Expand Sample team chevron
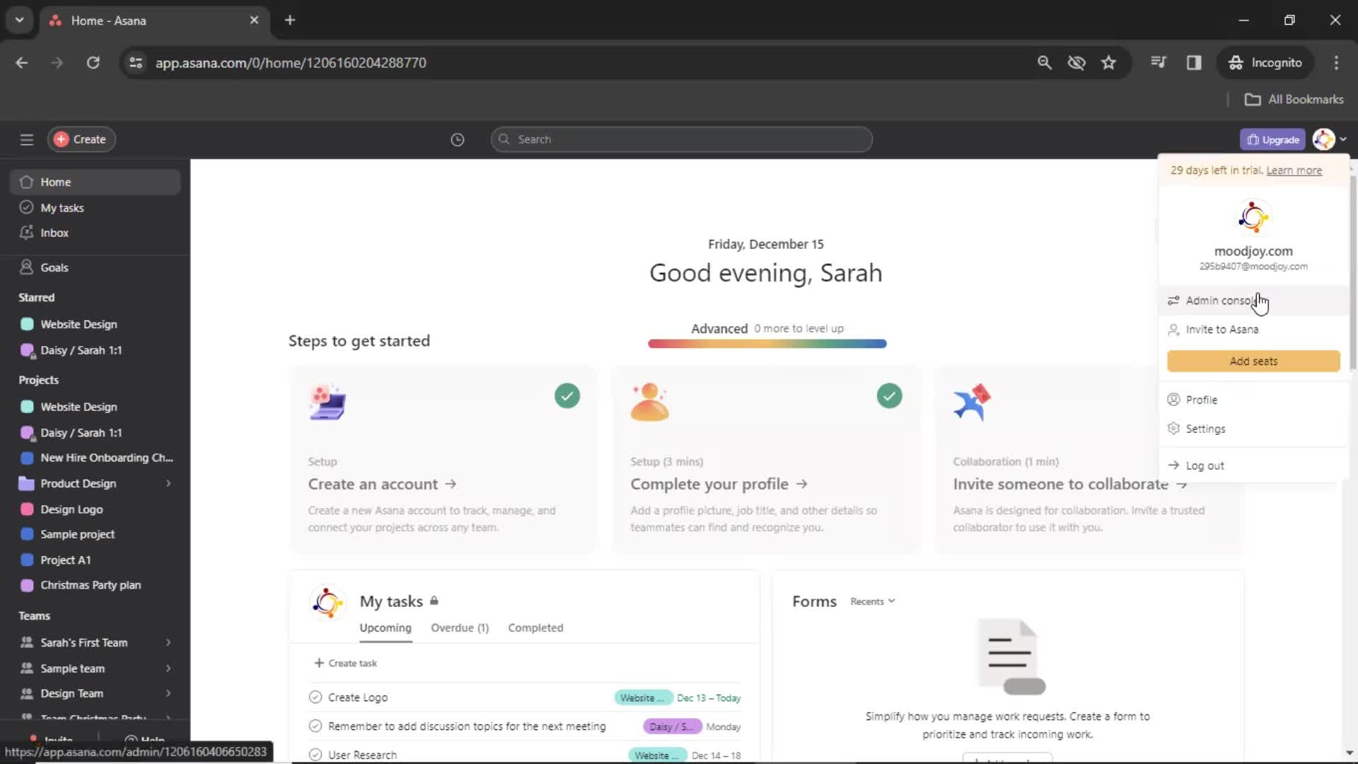 [x=168, y=668]
